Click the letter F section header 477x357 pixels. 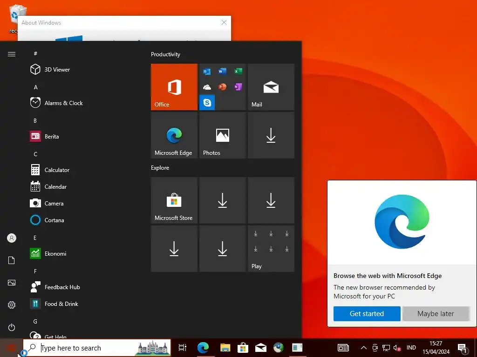(35, 271)
